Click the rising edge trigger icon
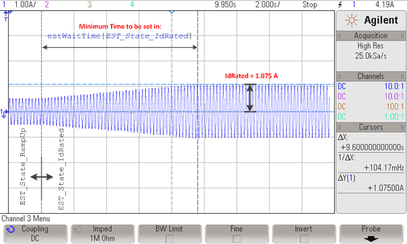 point(340,5)
